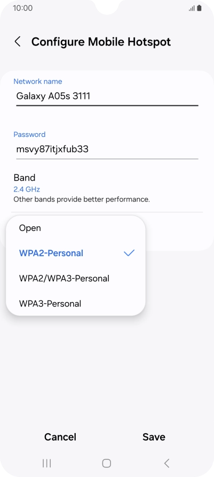Viewport: 214px width, 477px height.
Task: Tap the 10:00 clock in status bar
Action: click(22, 8)
